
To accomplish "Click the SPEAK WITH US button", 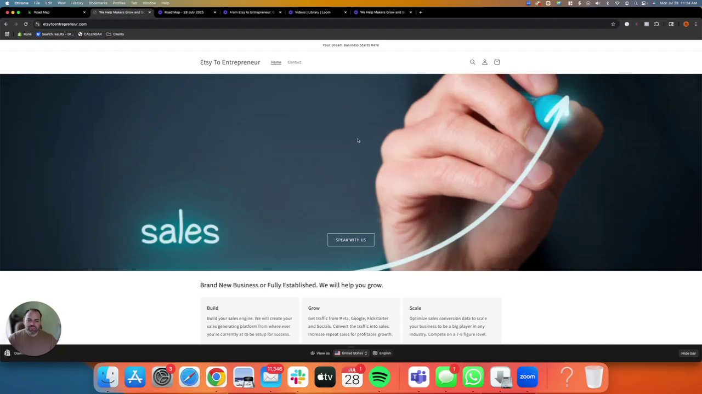I will pos(351,240).
